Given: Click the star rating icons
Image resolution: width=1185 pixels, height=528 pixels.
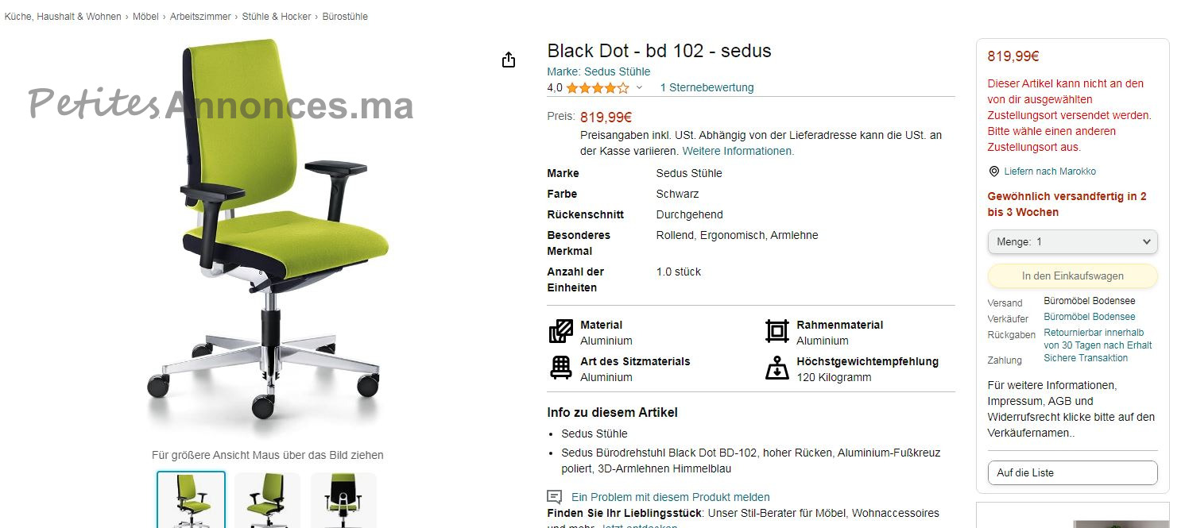Looking at the screenshot, I should pyautogui.click(x=598, y=88).
